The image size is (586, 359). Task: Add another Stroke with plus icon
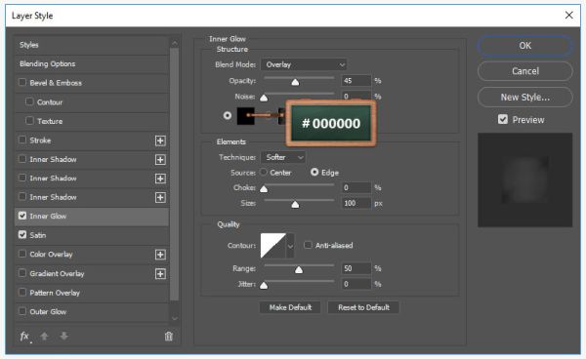tap(160, 140)
